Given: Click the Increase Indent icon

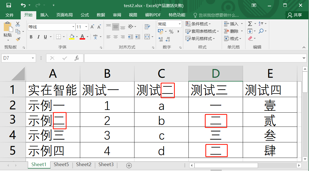Looking at the screenshot, I should pyautogui.click(x=137, y=37).
